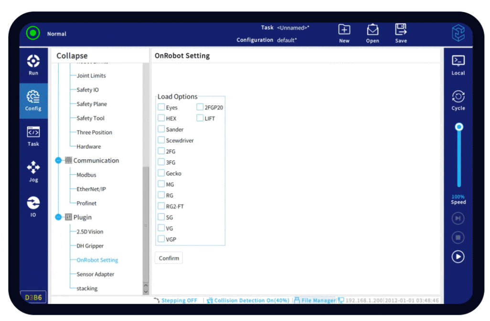
Task: Collapse the Communication tree section
Action: tap(59, 160)
